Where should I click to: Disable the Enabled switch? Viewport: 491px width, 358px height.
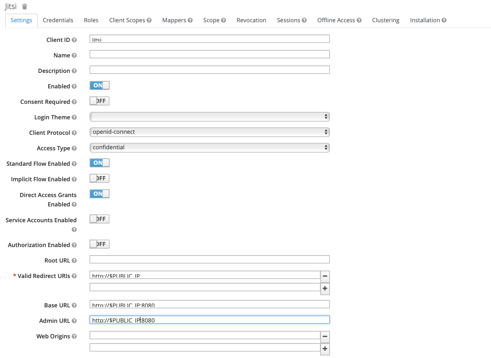(x=99, y=85)
